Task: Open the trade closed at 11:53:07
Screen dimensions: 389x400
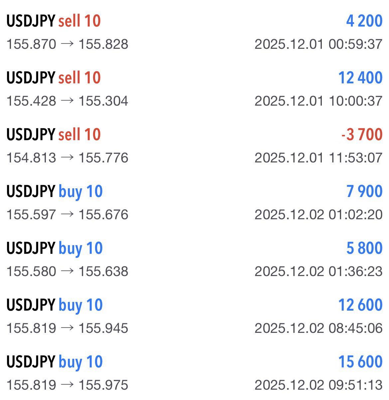Action: (318, 158)
